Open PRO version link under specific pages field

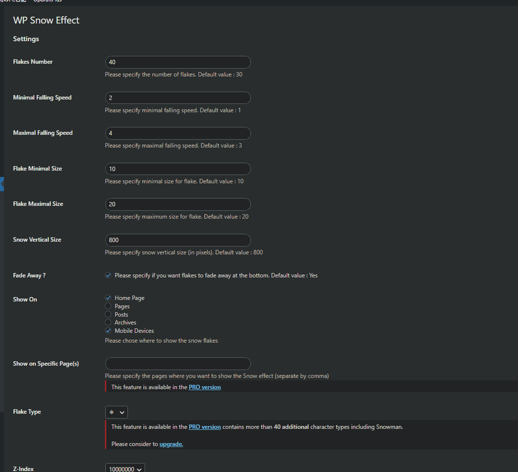205,387
